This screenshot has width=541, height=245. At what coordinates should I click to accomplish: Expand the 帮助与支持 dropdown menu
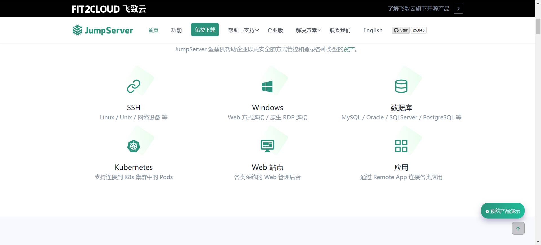pyautogui.click(x=243, y=30)
